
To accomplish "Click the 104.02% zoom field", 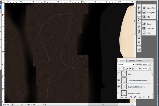I will (6, 104).
